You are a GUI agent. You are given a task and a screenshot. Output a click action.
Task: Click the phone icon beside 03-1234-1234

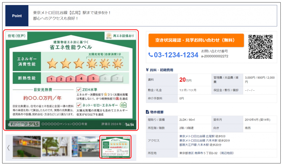click(151, 55)
